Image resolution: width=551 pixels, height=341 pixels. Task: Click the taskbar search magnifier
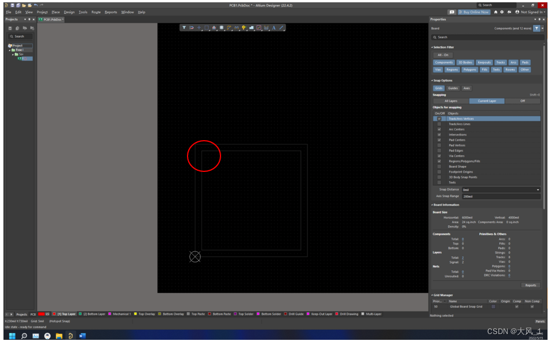click(x=24, y=336)
